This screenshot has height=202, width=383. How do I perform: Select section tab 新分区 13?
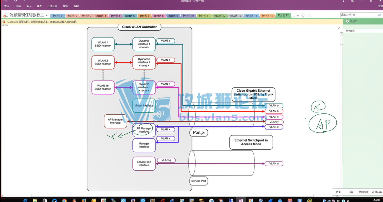pos(236,16)
